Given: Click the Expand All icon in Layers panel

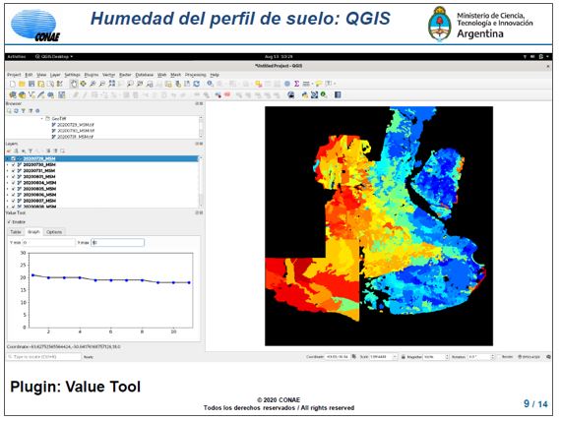Looking at the screenshot, I should (x=48, y=151).
